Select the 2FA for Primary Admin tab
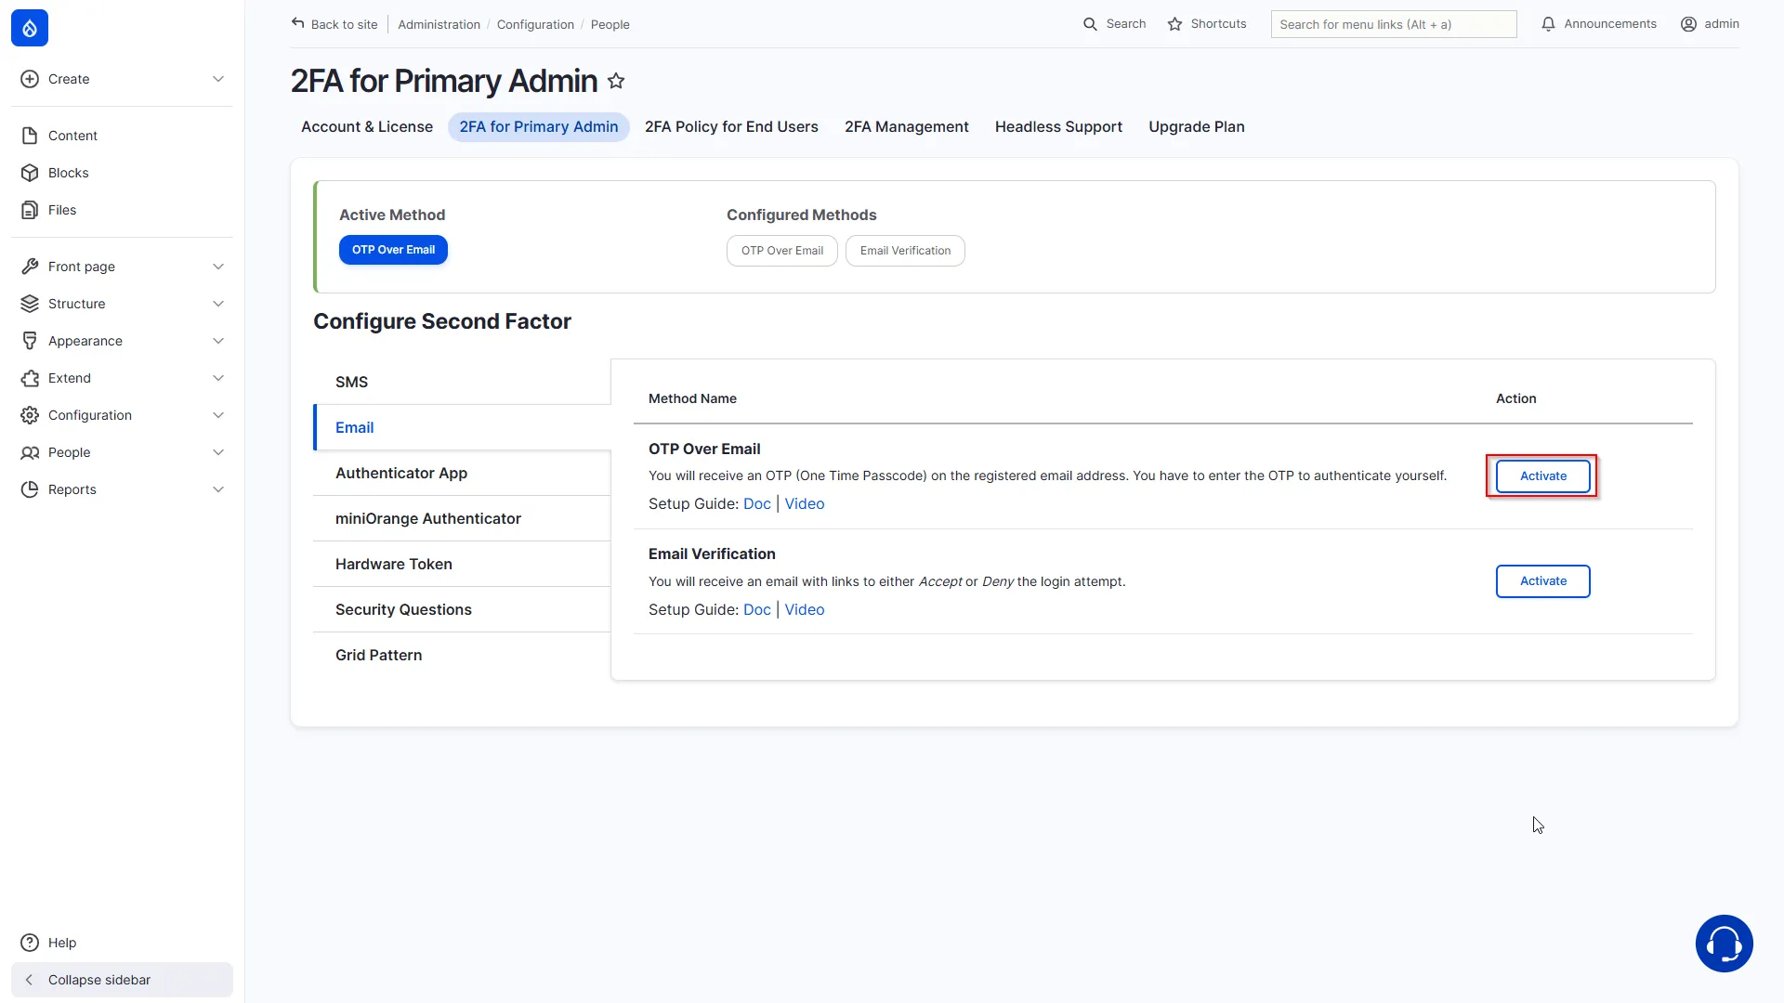The image size is (1784, 1003). click(x=539, y=127)
